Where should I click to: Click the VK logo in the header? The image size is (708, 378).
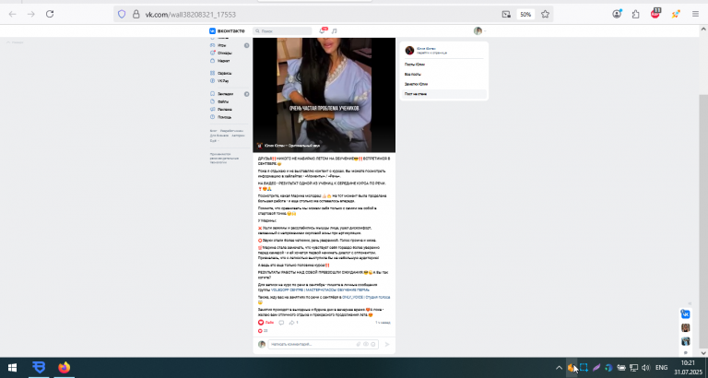227,30
